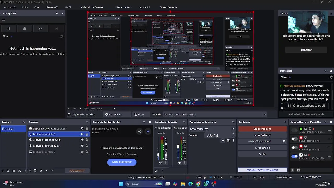Expand the Multi-Chat Filter dropdown
Screen dimensions: 334x188
(285, 77)
